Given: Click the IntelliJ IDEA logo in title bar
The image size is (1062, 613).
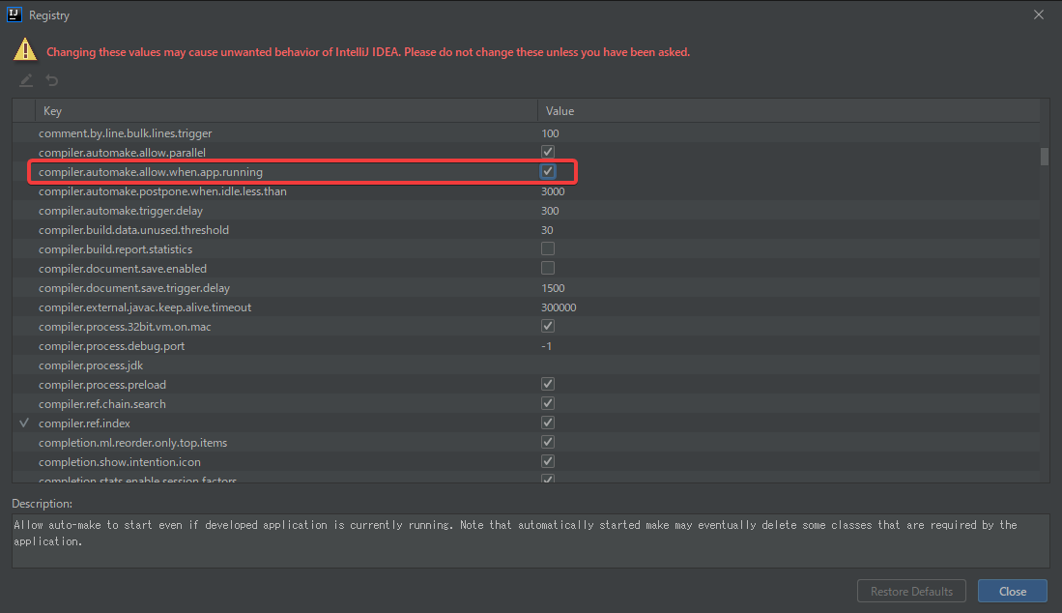Looking at the screenshot, I should [14, 15].
